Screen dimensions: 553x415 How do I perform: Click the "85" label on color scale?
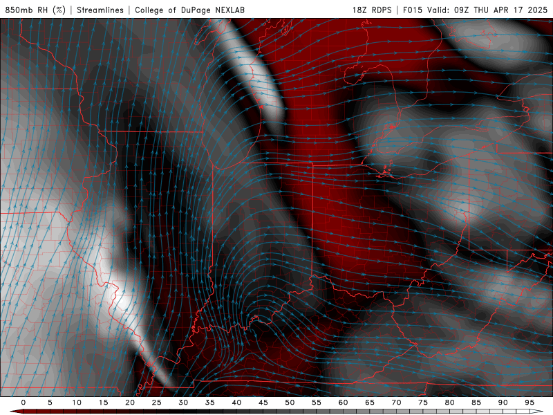[476, 403]
